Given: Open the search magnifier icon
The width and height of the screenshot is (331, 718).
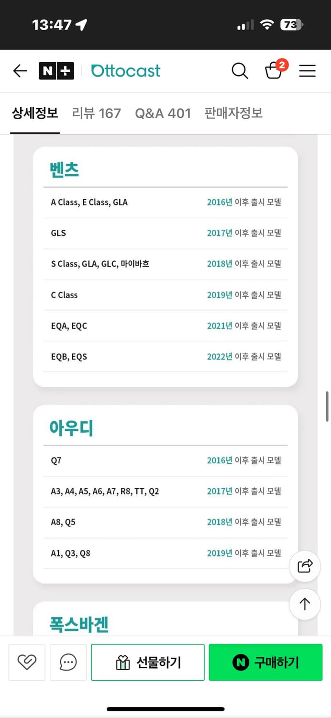Looking at the screenshot, I should 240,71.
